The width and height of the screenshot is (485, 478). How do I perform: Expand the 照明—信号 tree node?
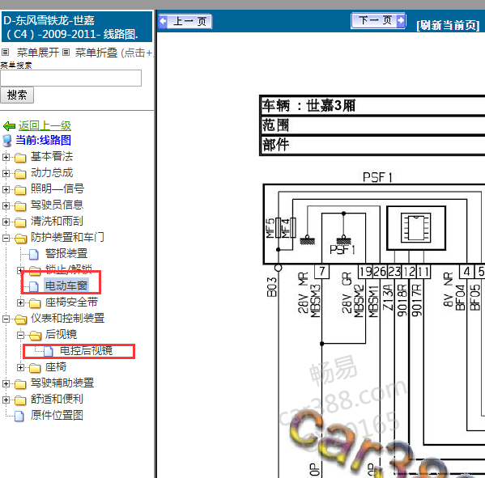click(6, 189)
